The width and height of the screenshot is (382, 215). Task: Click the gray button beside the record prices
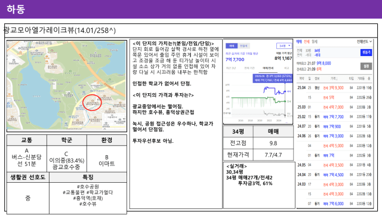[366, 66]
